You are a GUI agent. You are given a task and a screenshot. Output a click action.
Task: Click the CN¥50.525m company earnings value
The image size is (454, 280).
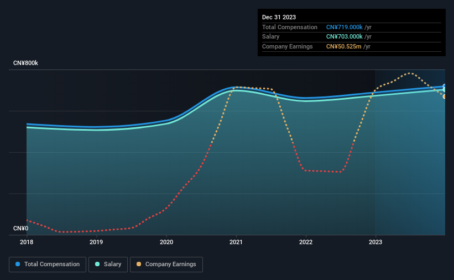[344, 46]
